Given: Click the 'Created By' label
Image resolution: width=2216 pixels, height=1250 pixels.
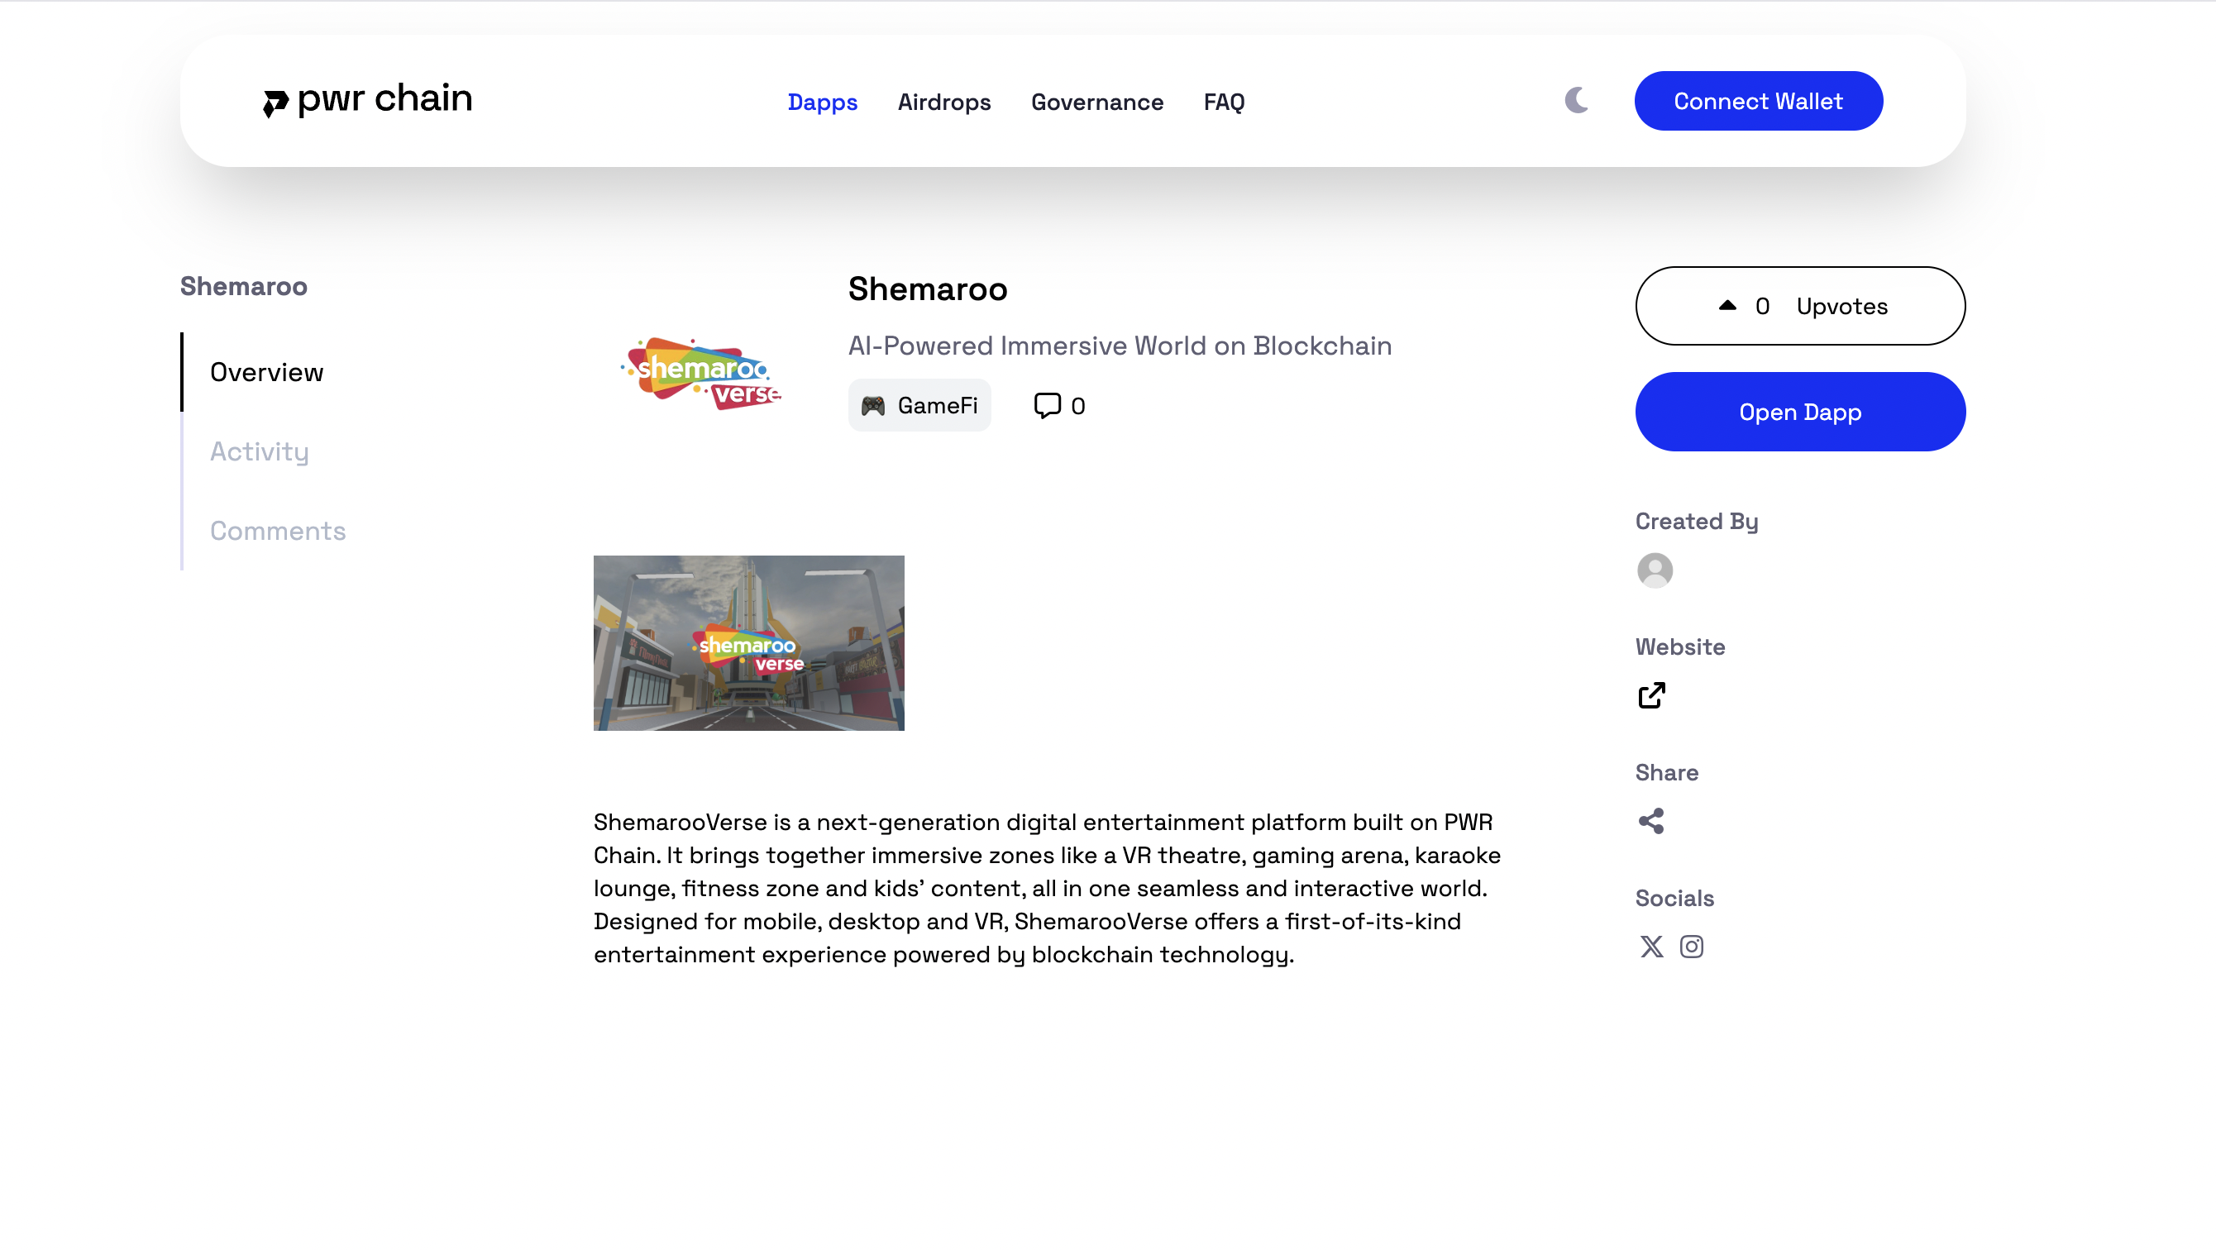Looking at the screenshot, I should (x=1697, y=522).
